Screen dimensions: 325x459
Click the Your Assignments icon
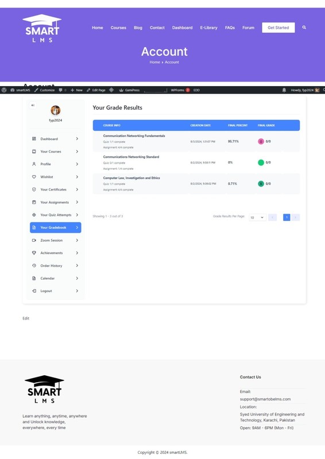34,202
